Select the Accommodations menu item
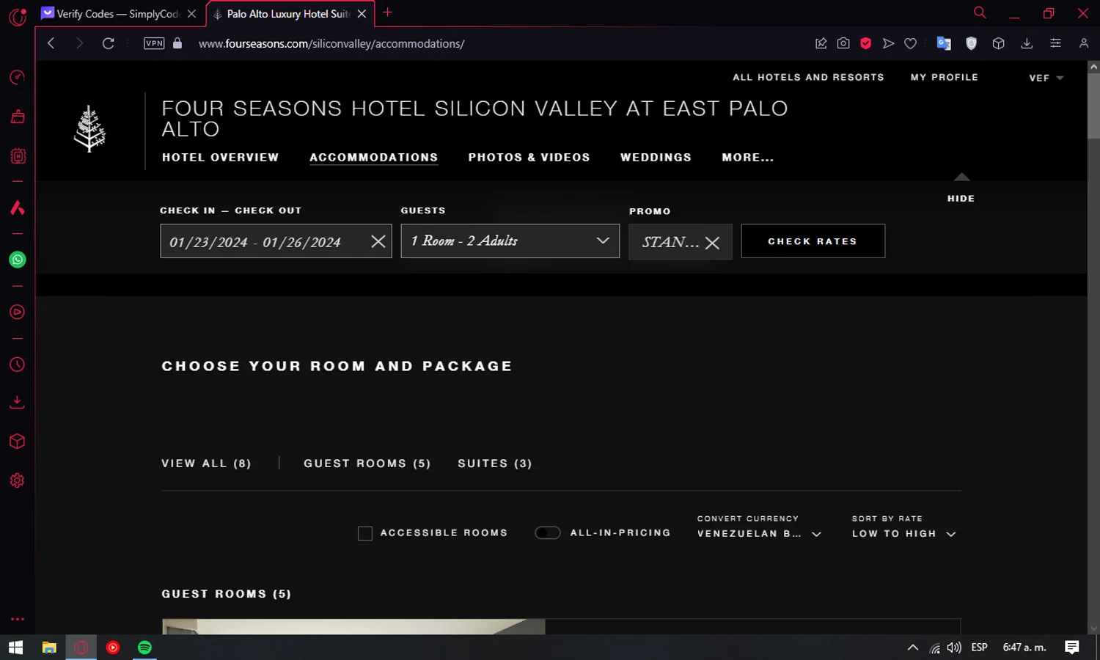This screenshot has width=1100, height=660. point(373,157)
